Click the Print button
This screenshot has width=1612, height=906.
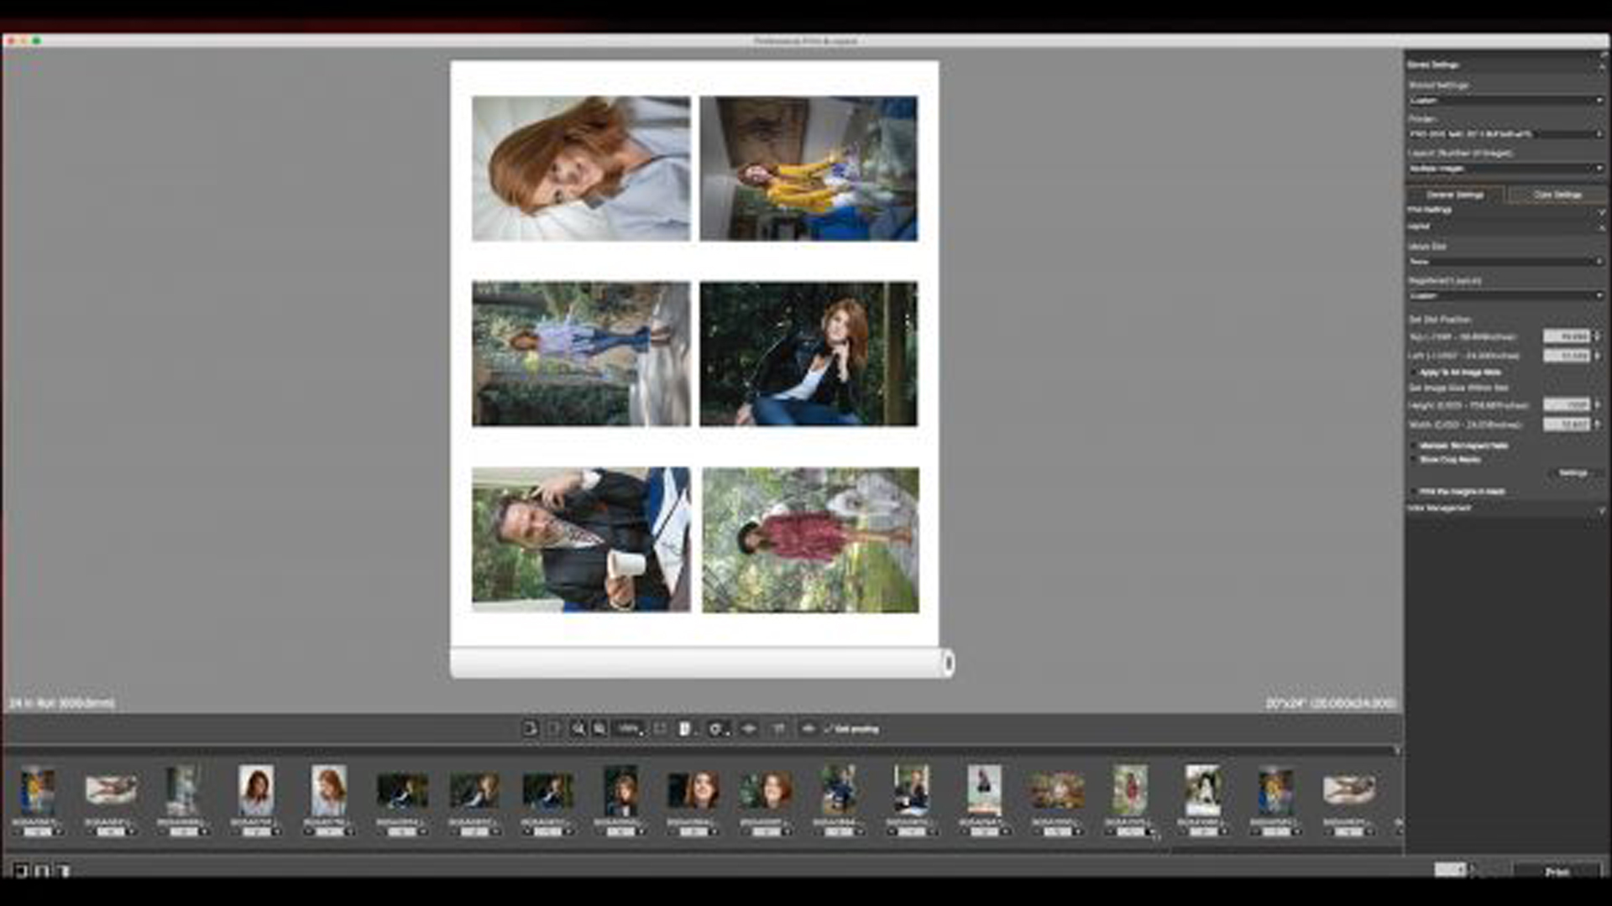pyautogui.click(x=1557, y=872)
